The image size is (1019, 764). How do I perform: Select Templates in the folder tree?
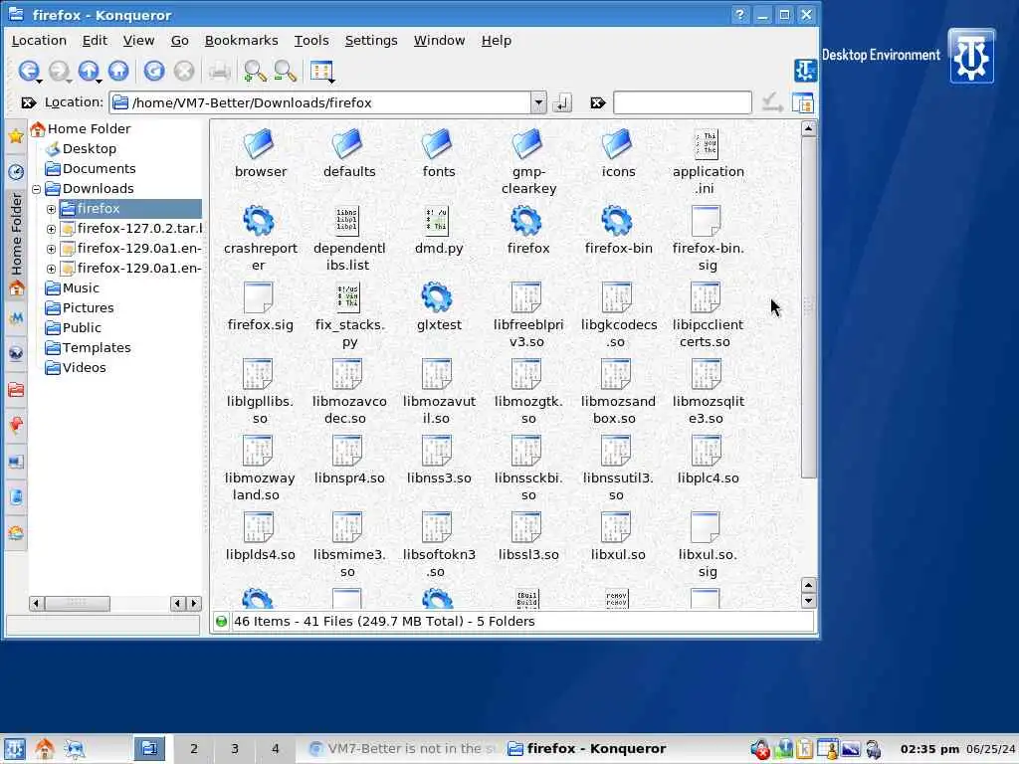pyautogui.click(x=97, y=347)
